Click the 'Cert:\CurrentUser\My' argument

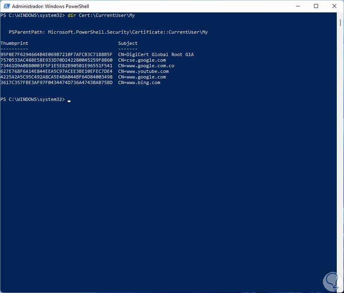107,15
